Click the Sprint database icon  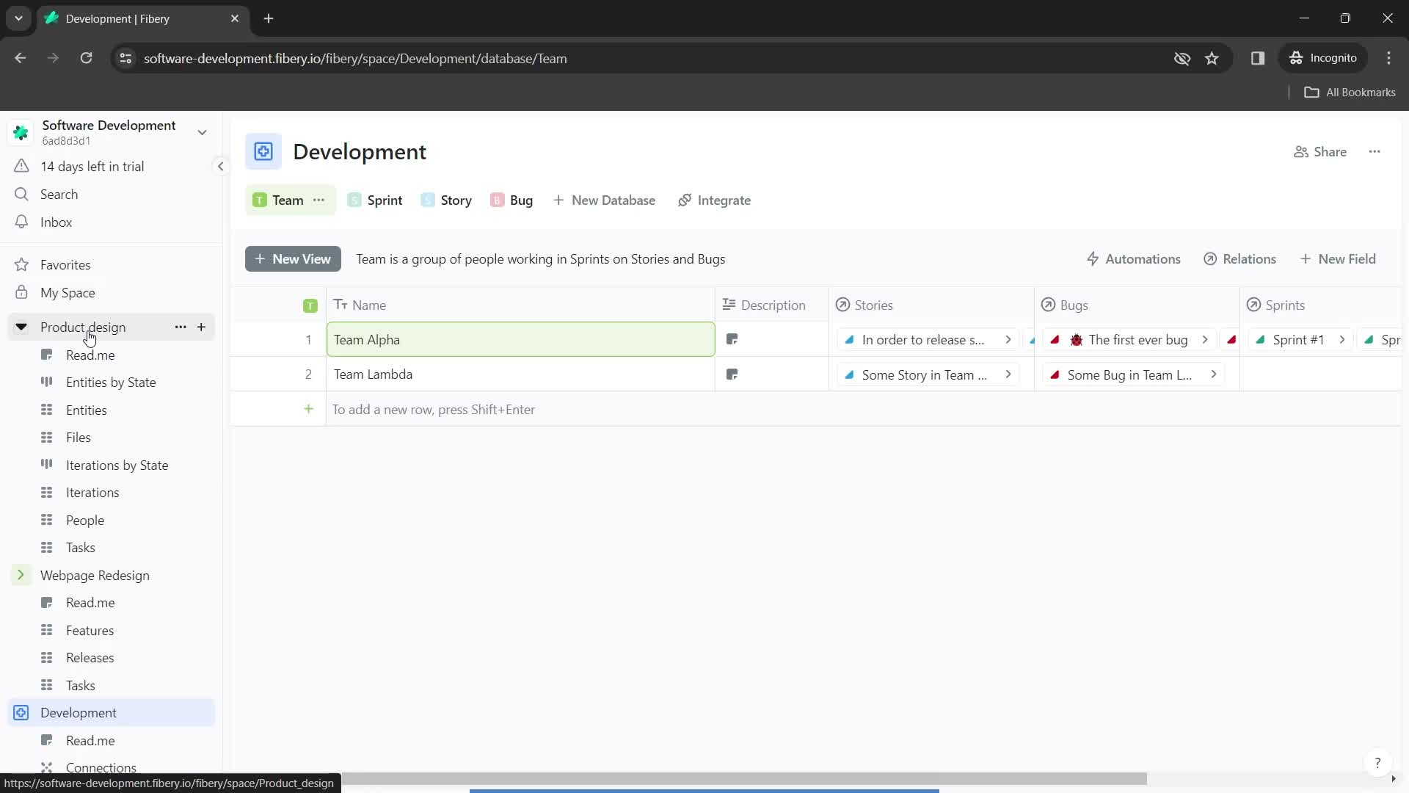[x=354, y=200]
